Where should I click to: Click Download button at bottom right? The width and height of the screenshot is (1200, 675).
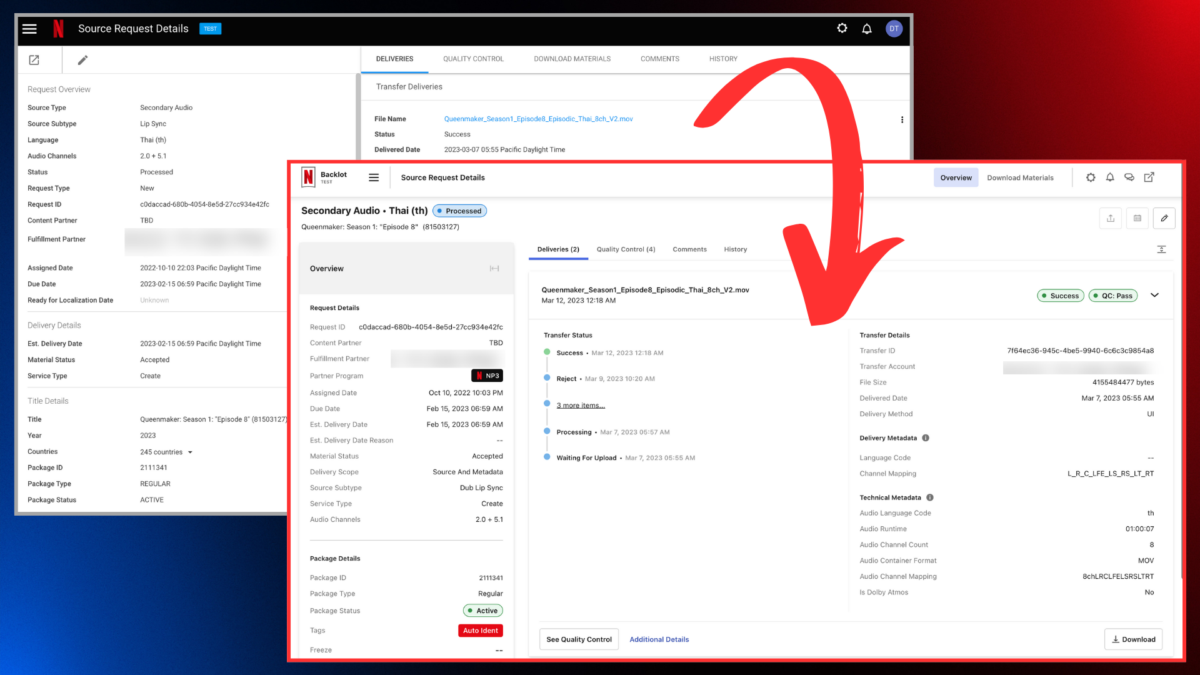1133,639
